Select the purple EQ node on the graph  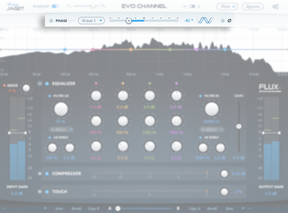(197, 49)
